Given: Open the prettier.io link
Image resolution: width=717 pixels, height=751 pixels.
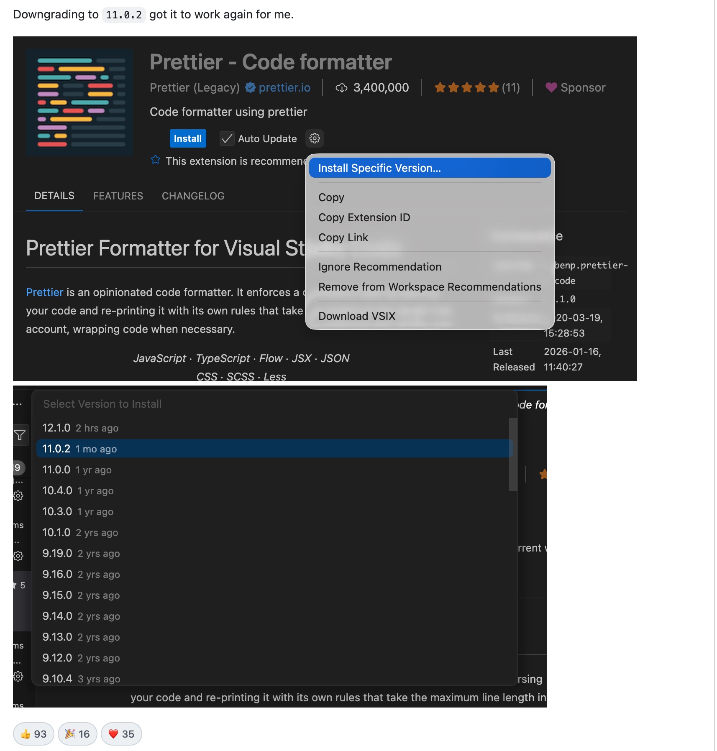Looking at the screenshot, I should (284, 88).
